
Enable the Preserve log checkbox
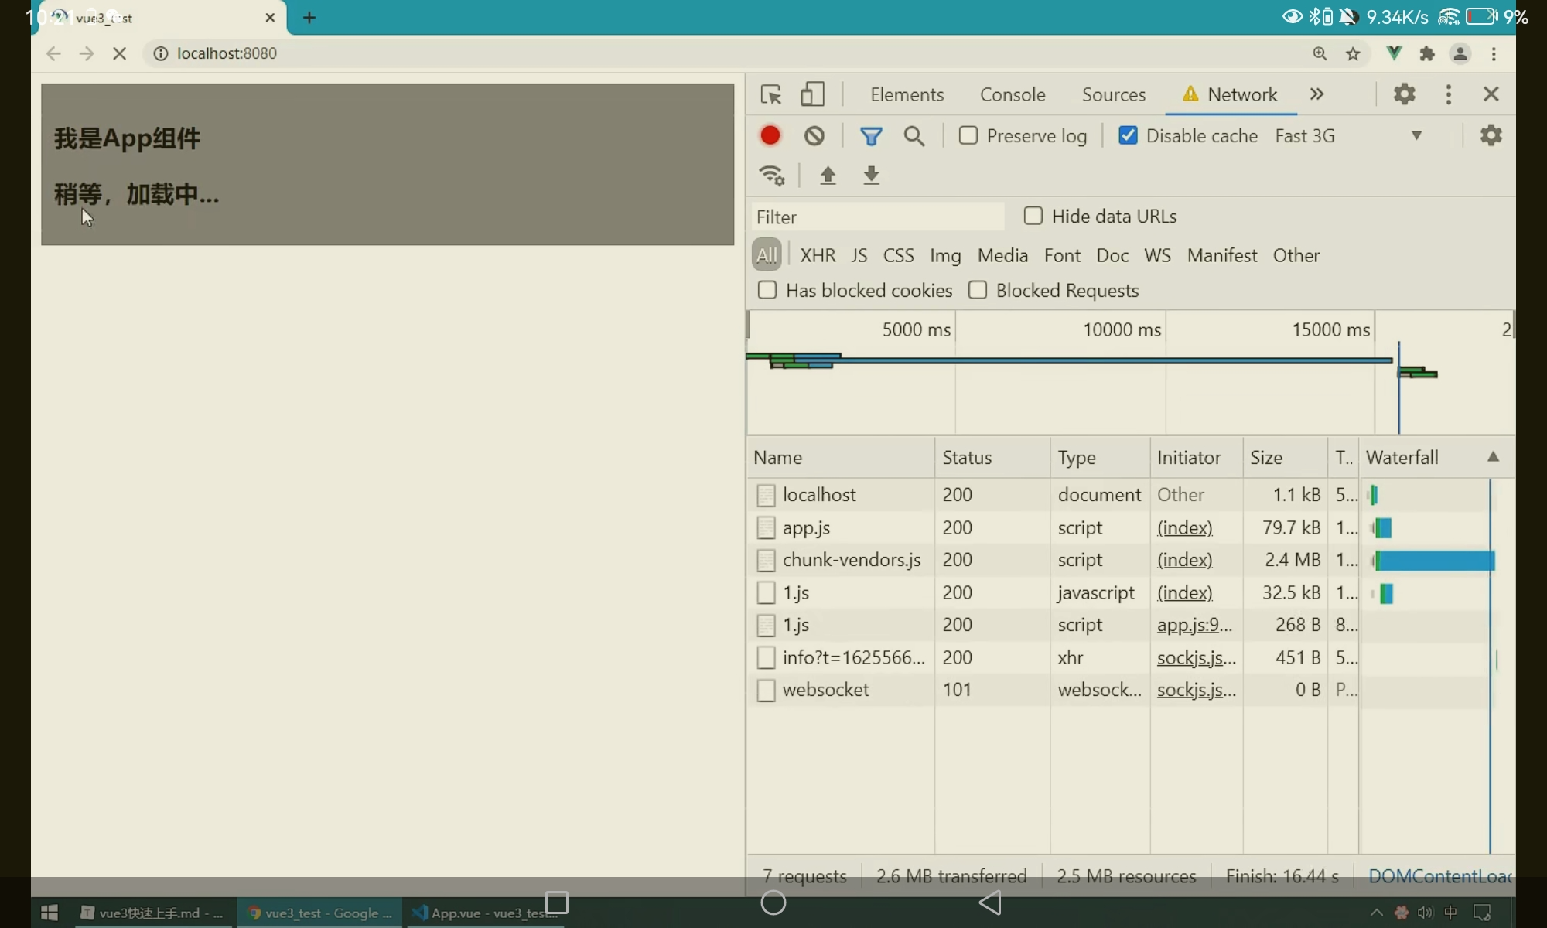click(968, 135)
